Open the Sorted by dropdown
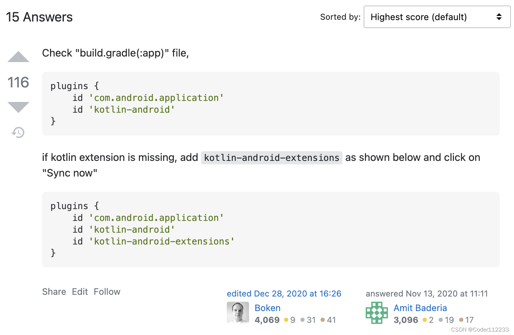514x335 pixels. coord(437,17)
